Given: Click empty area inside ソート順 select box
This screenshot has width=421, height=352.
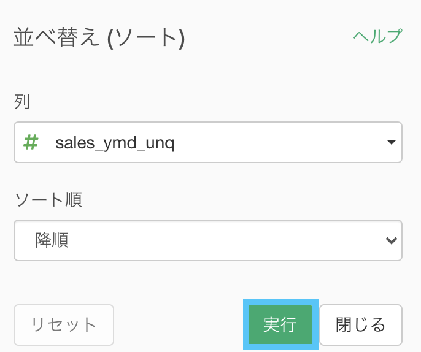Looking at the screenshot, I should pyautogui.click(x=226, y=240).
